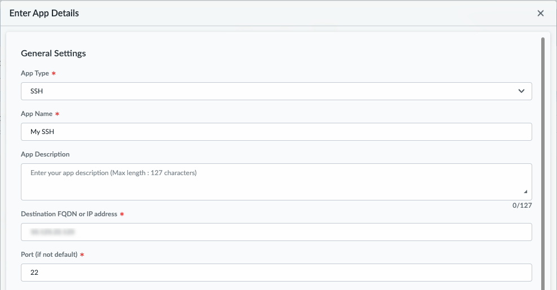Click the red asterisk beside App Name
Screen dimensions: 557x290
point(58,114)
